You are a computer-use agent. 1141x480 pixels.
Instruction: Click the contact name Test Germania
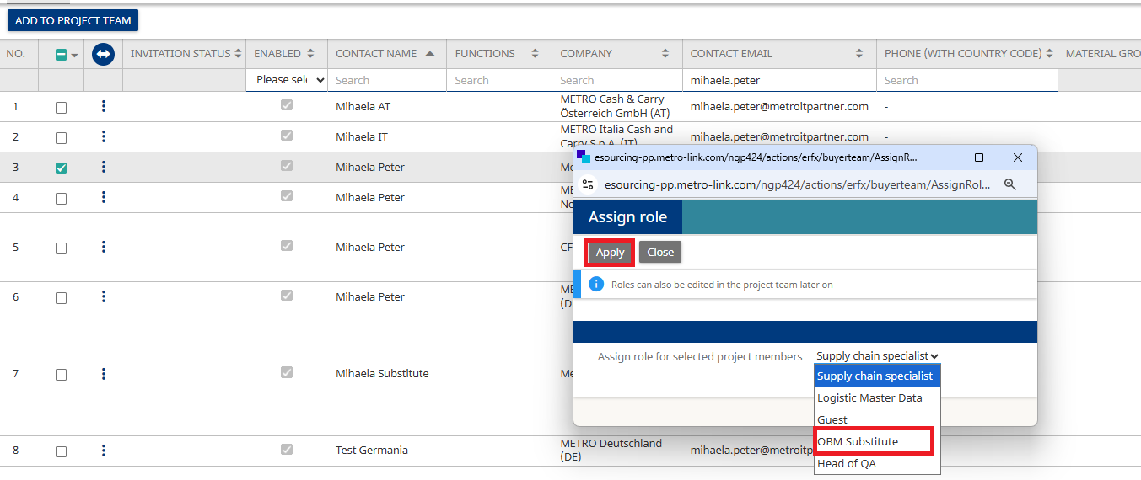pos(372,450)
